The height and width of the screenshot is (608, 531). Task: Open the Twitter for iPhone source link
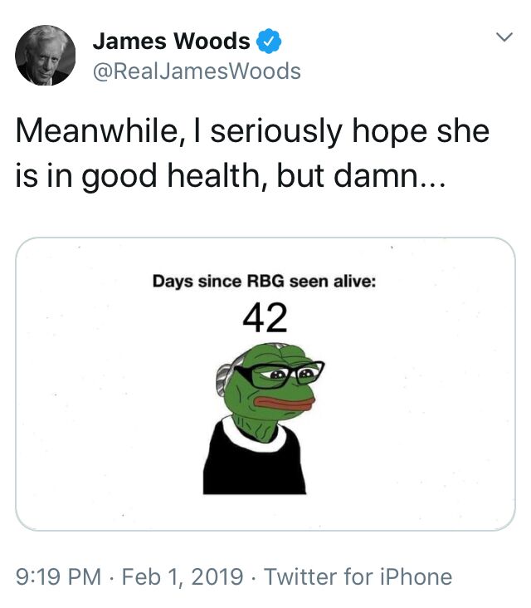point(358,576)
